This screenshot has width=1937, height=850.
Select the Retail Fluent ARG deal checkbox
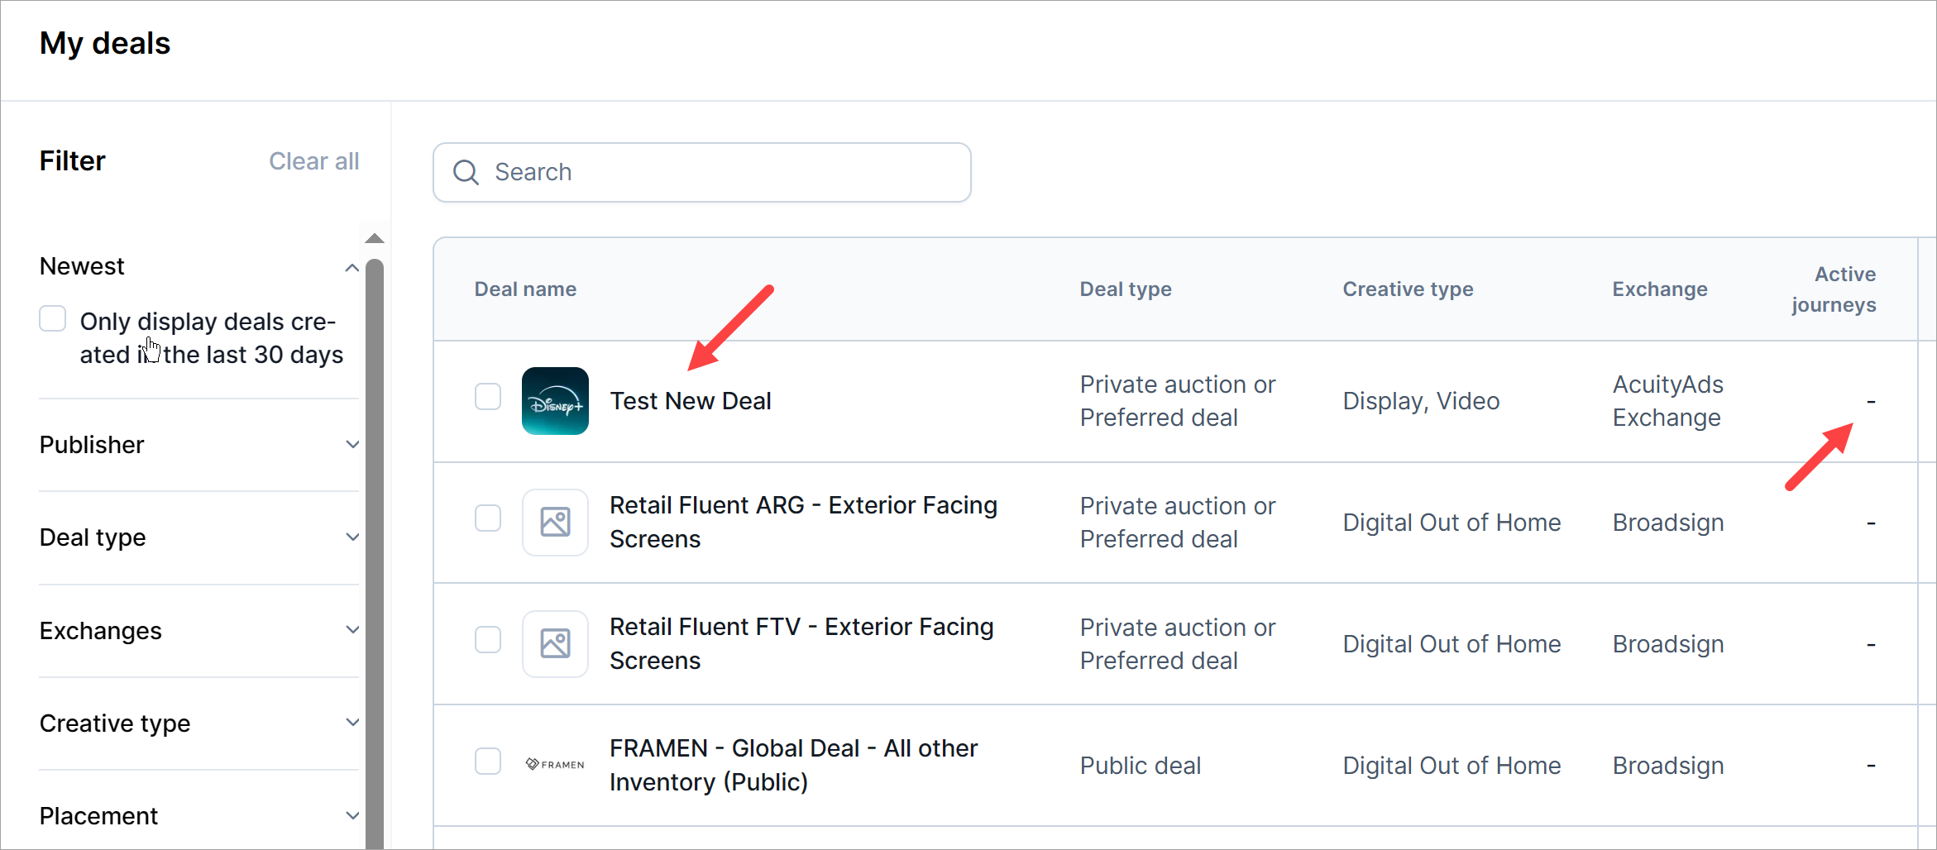click(x=488, y=518)
